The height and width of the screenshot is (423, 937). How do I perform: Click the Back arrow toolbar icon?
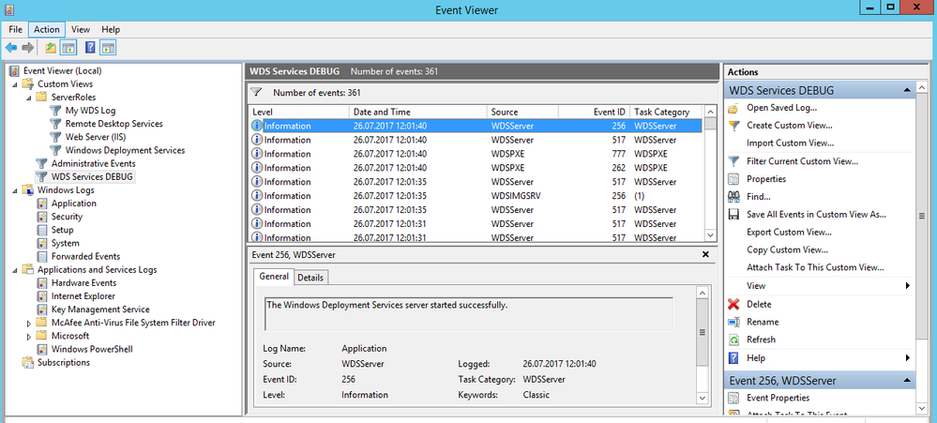coord(10,48)
